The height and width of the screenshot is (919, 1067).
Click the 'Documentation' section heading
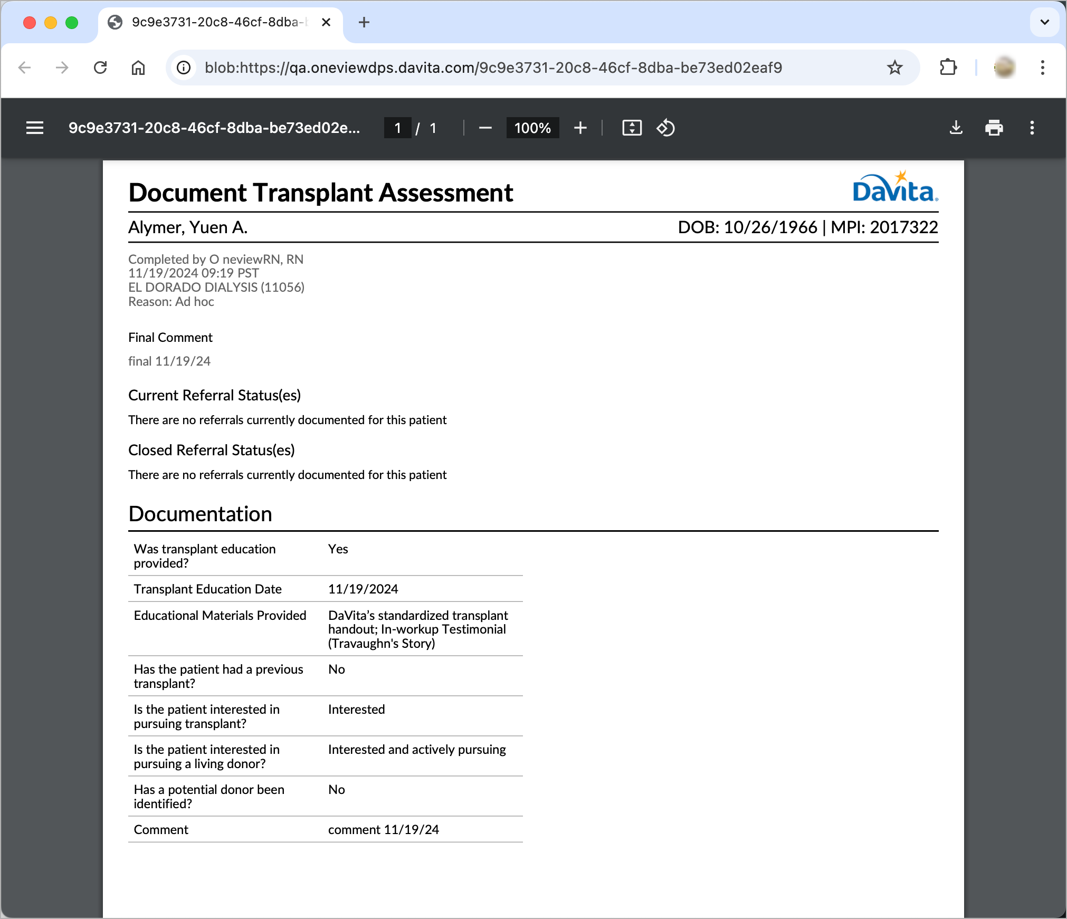(x=200, y=514)
